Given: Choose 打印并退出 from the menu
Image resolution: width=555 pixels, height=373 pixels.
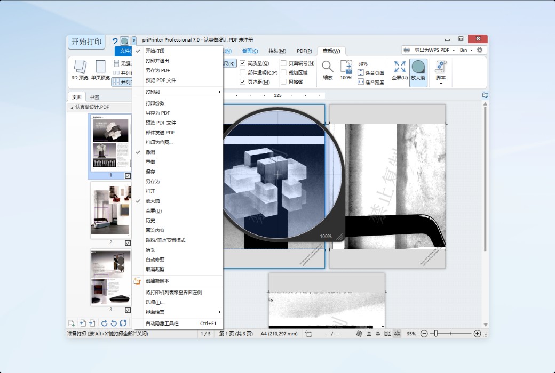Looking at the screenshot, I should (x=178, y=60).
